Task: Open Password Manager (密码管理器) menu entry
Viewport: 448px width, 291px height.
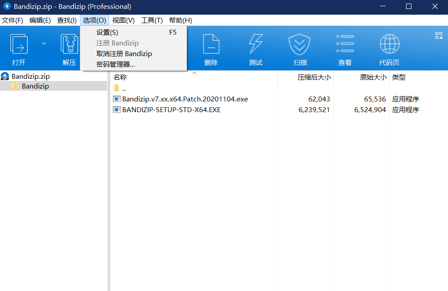Action: point(133,65)
